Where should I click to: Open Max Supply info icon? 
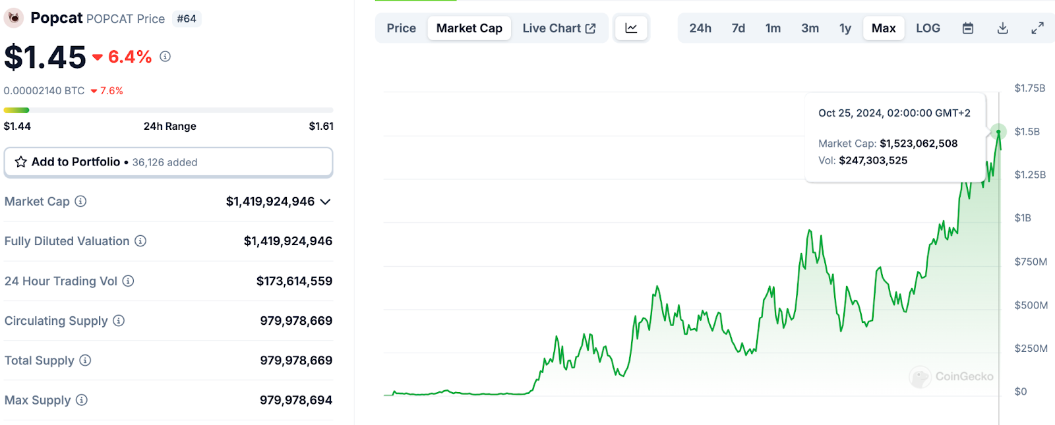click(x=82, y=400)
